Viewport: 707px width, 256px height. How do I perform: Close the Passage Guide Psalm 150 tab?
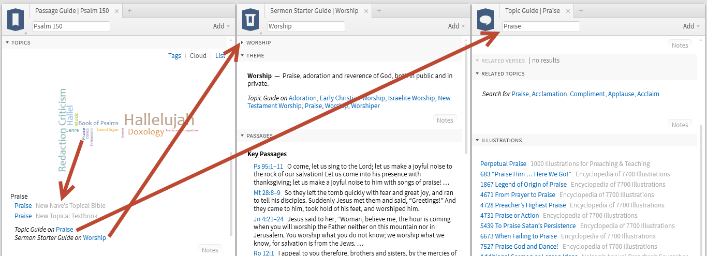(116, 11)
